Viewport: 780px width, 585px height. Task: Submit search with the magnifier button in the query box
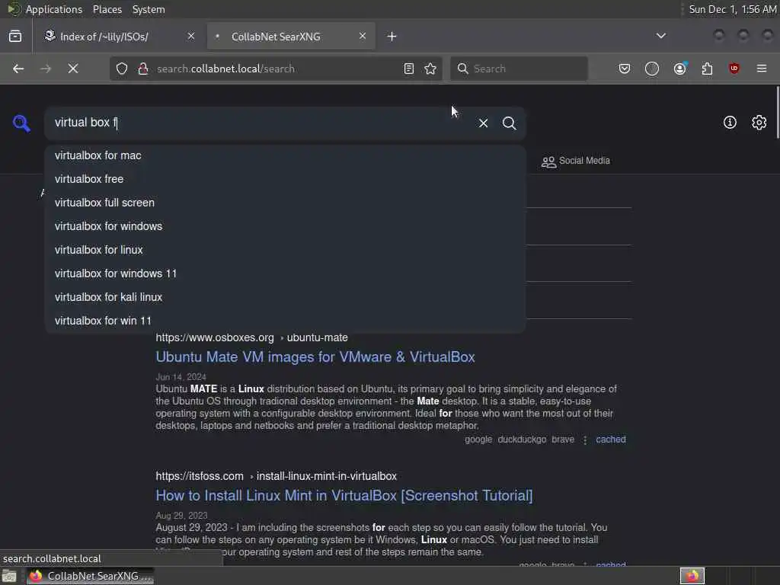coord(510,123)
